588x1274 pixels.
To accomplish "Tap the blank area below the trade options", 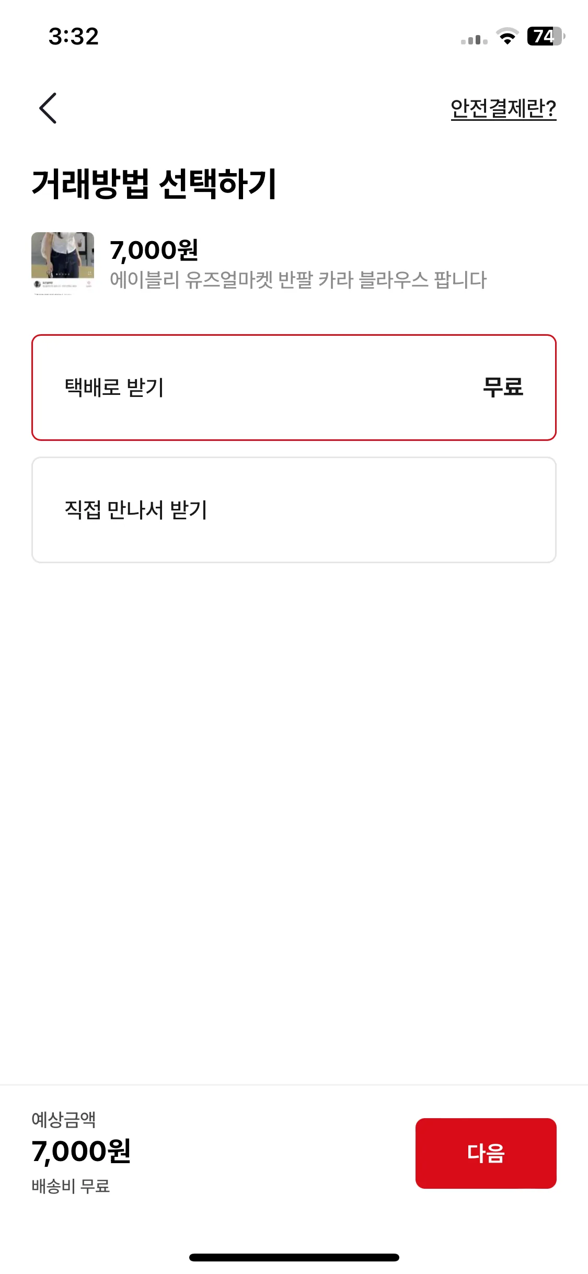I will tap(294, 821).
